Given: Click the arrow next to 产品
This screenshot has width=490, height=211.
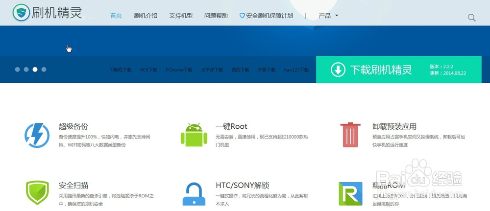Looking at the screenshot, I should pyautogui.click(x=337, y=16).
